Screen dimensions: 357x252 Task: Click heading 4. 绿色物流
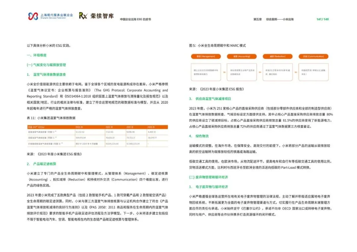[x=199, y=136]
